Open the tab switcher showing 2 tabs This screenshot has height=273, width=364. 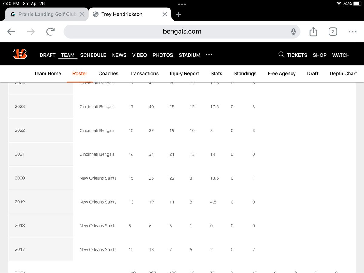[x=333, y=32]
